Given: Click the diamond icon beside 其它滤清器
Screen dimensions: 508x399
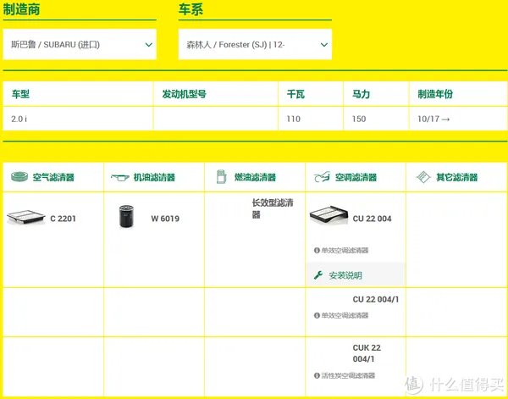Looking at the screenshot, I should point(423,177).
